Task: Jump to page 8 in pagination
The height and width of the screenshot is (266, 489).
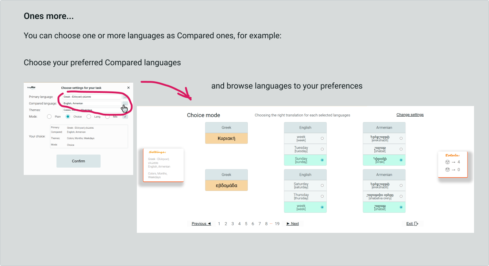Action: click(x=266, y=224)
